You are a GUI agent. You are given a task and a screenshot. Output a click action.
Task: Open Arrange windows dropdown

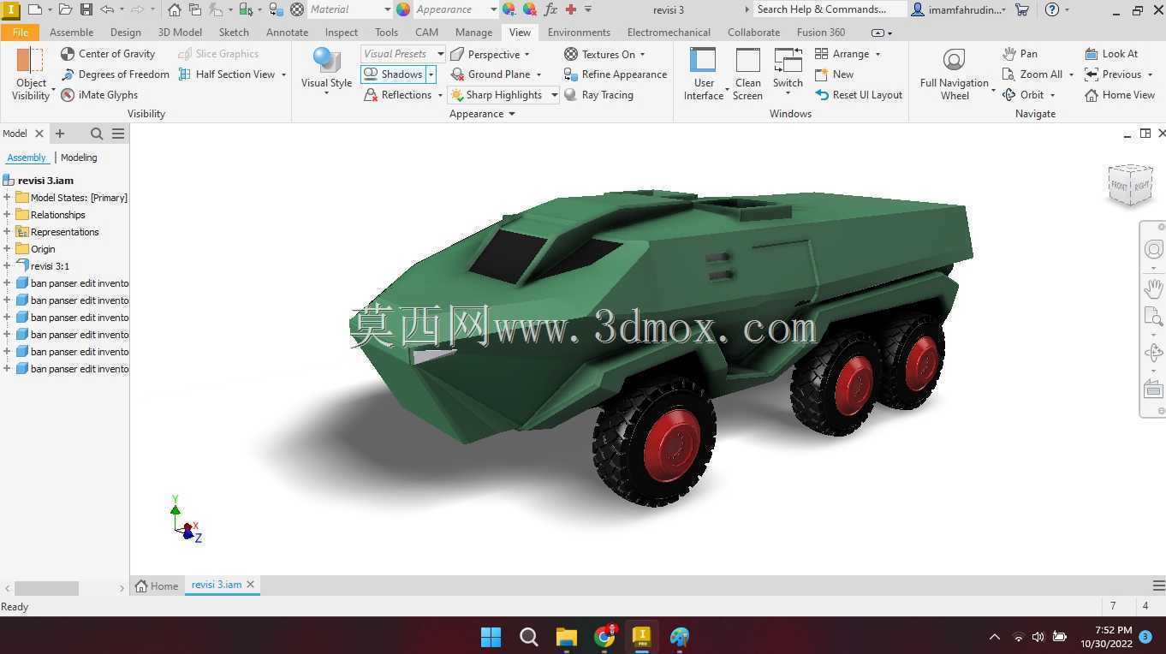point(848,54)
